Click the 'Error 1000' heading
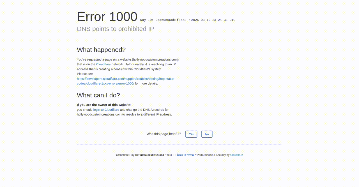 point(107,17)
